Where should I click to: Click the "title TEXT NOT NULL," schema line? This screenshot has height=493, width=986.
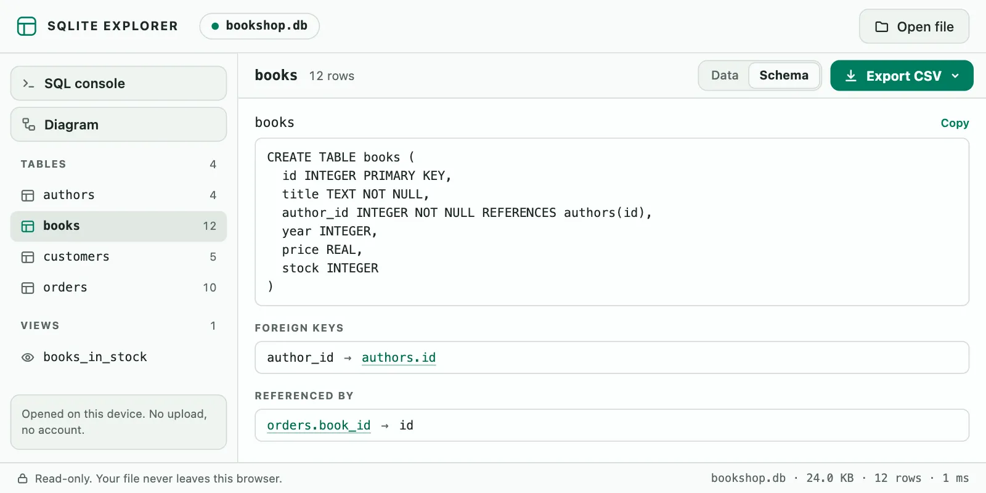[x=356, y=194]
